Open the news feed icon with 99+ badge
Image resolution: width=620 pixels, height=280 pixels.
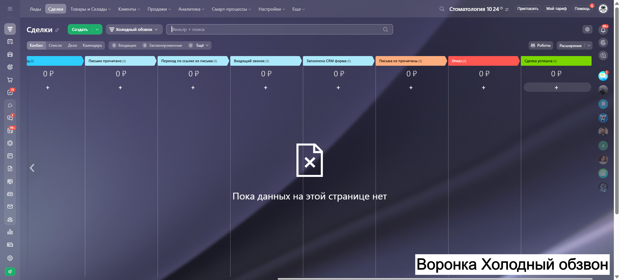coord(10,130)
